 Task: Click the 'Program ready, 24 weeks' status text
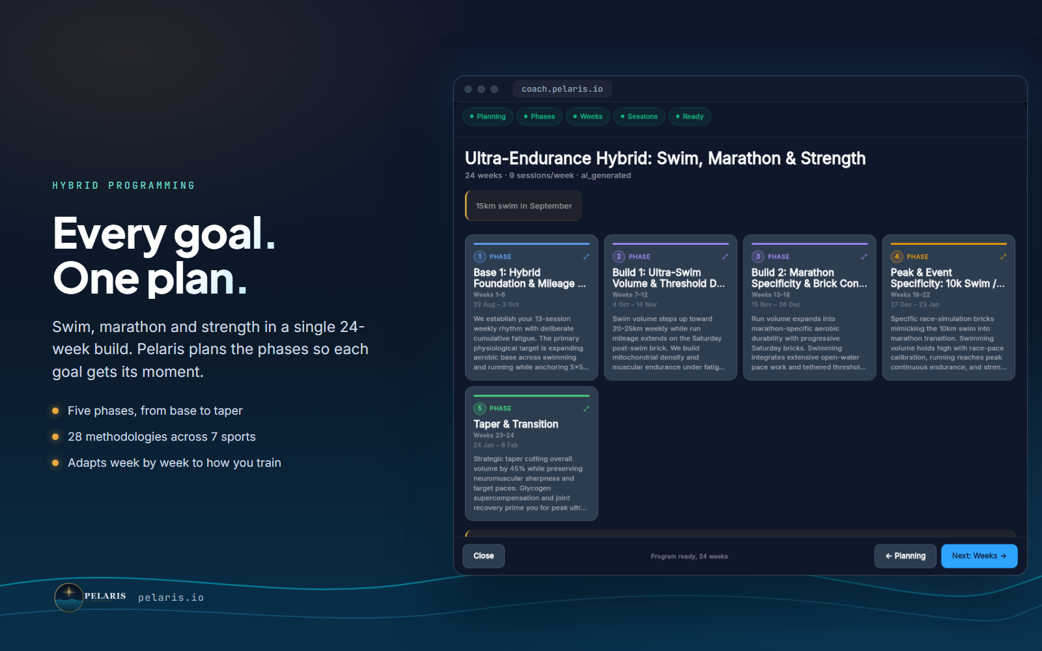tap(689, 557)
